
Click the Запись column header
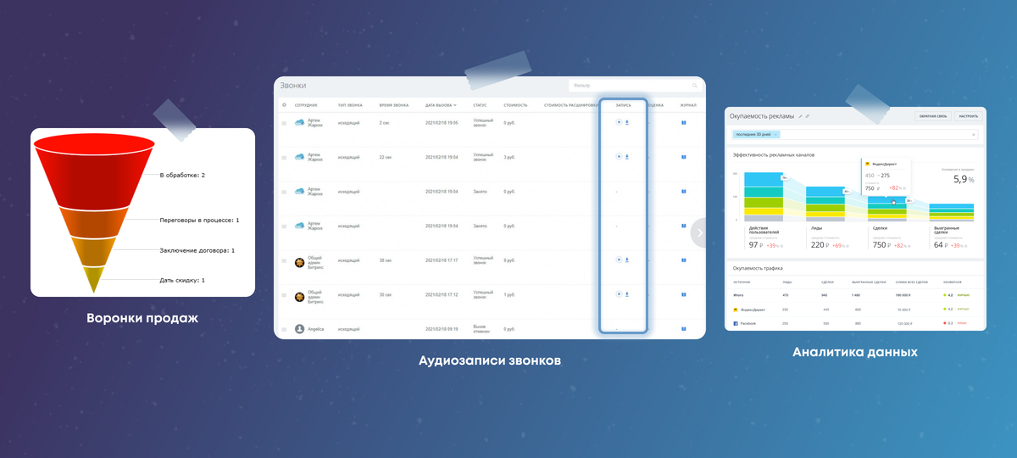(x=623, y=105)
